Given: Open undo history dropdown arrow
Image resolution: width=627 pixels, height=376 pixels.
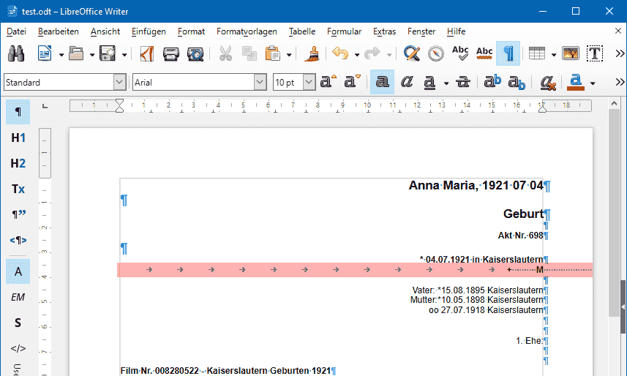Looking at the screenshot, I should 357,55.
